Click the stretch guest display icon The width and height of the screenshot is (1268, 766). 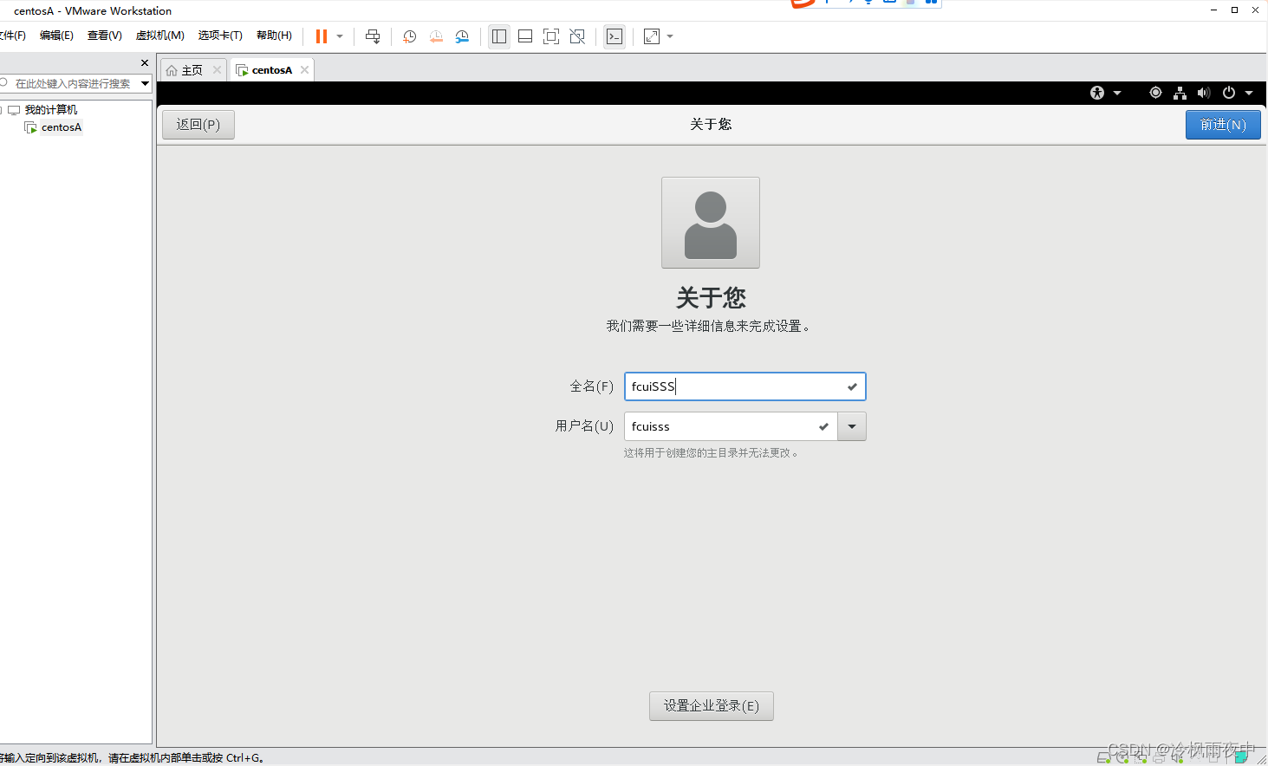point(652,36)
